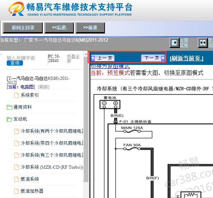Image resolution: width=213 pixels, height=198 pixels.
Task: Open 冷却系统(有两个冷却风扇继电器 page
Action: [x=52, y=131]
